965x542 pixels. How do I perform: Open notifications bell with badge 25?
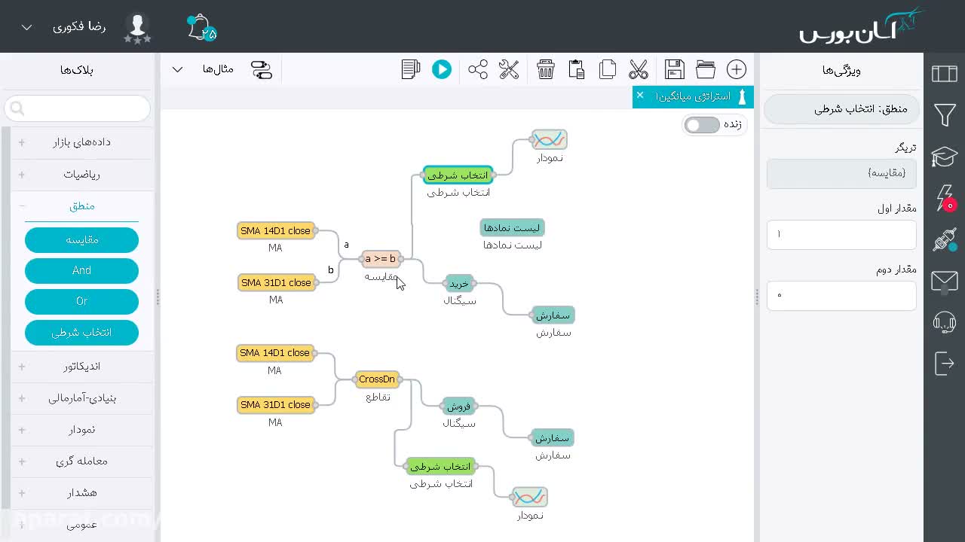pos(201,28)
